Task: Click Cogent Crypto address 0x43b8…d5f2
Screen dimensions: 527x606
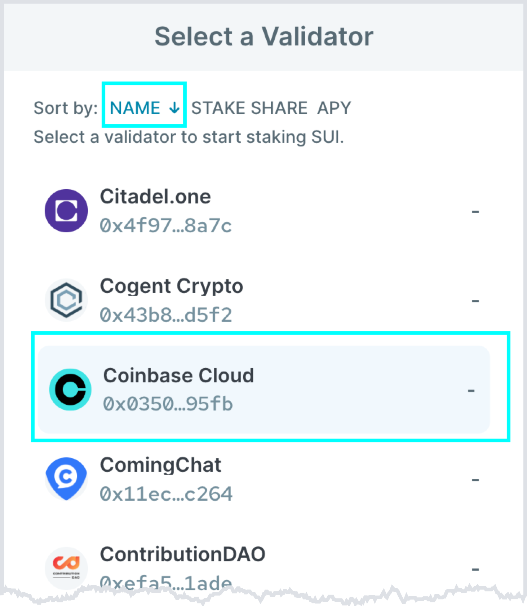Action: [166, 315]
